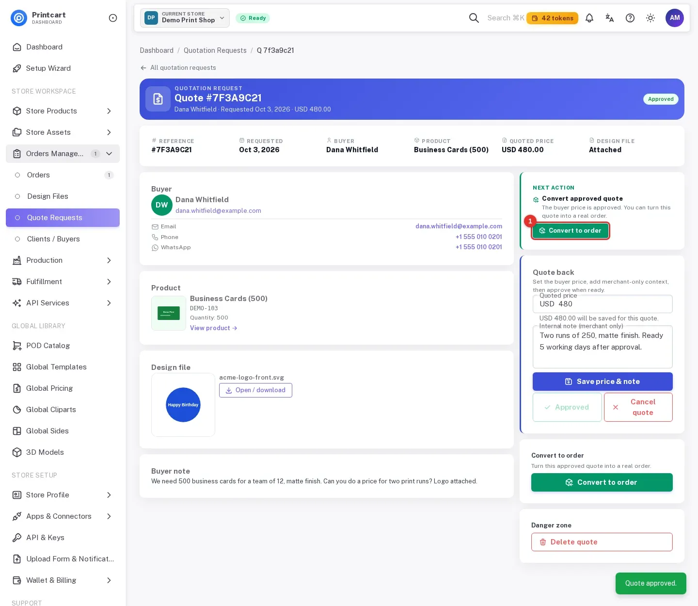
Task: Click Delete quote in Danger zone
Action: (602, 542)
